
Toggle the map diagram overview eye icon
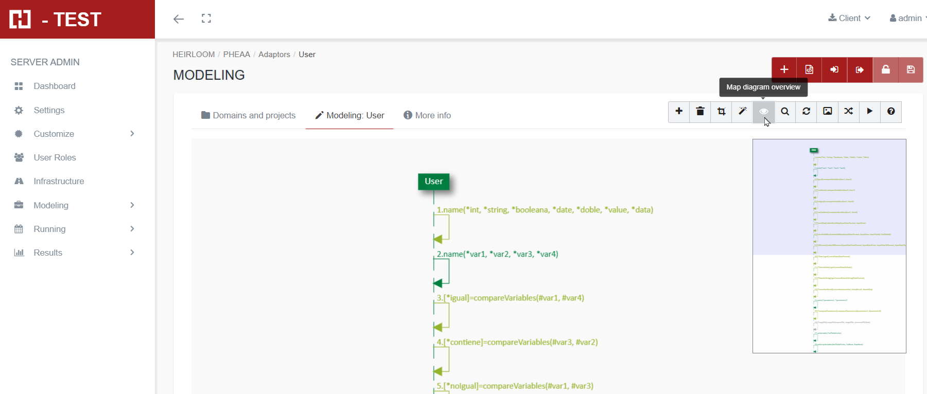pyautogui.click(x=763, y=112)
